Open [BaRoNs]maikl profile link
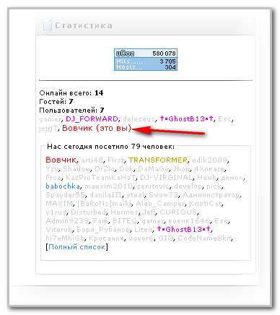The height and width of the screenshot is (315, 280). 105,204
